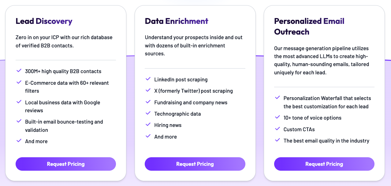Click checkmark beside Local business data

click(19, 102)
